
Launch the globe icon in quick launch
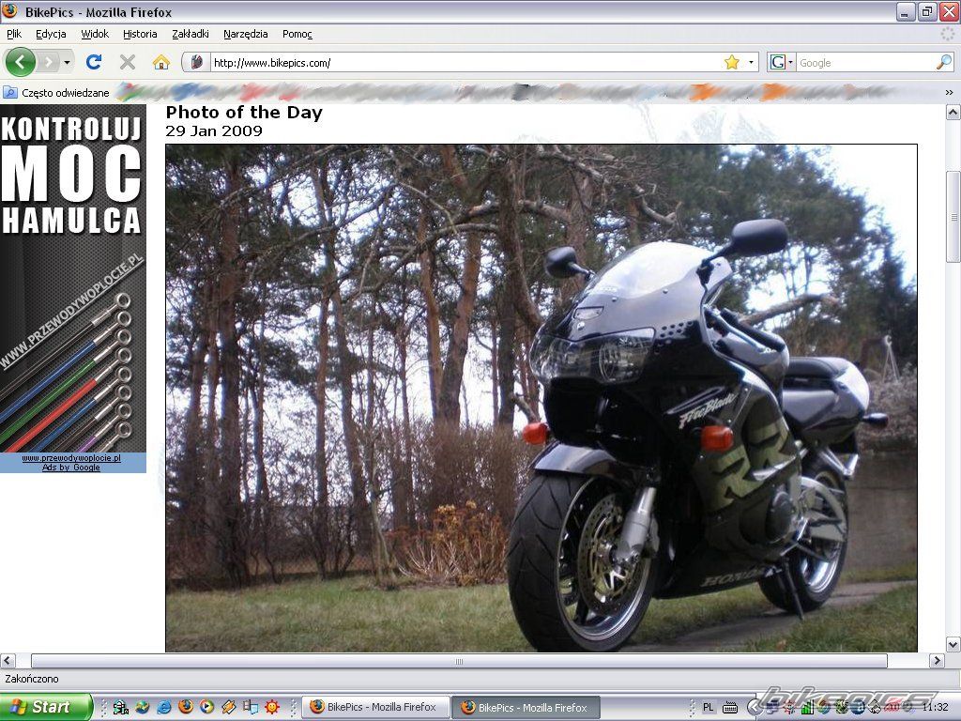tap(143, 707)
